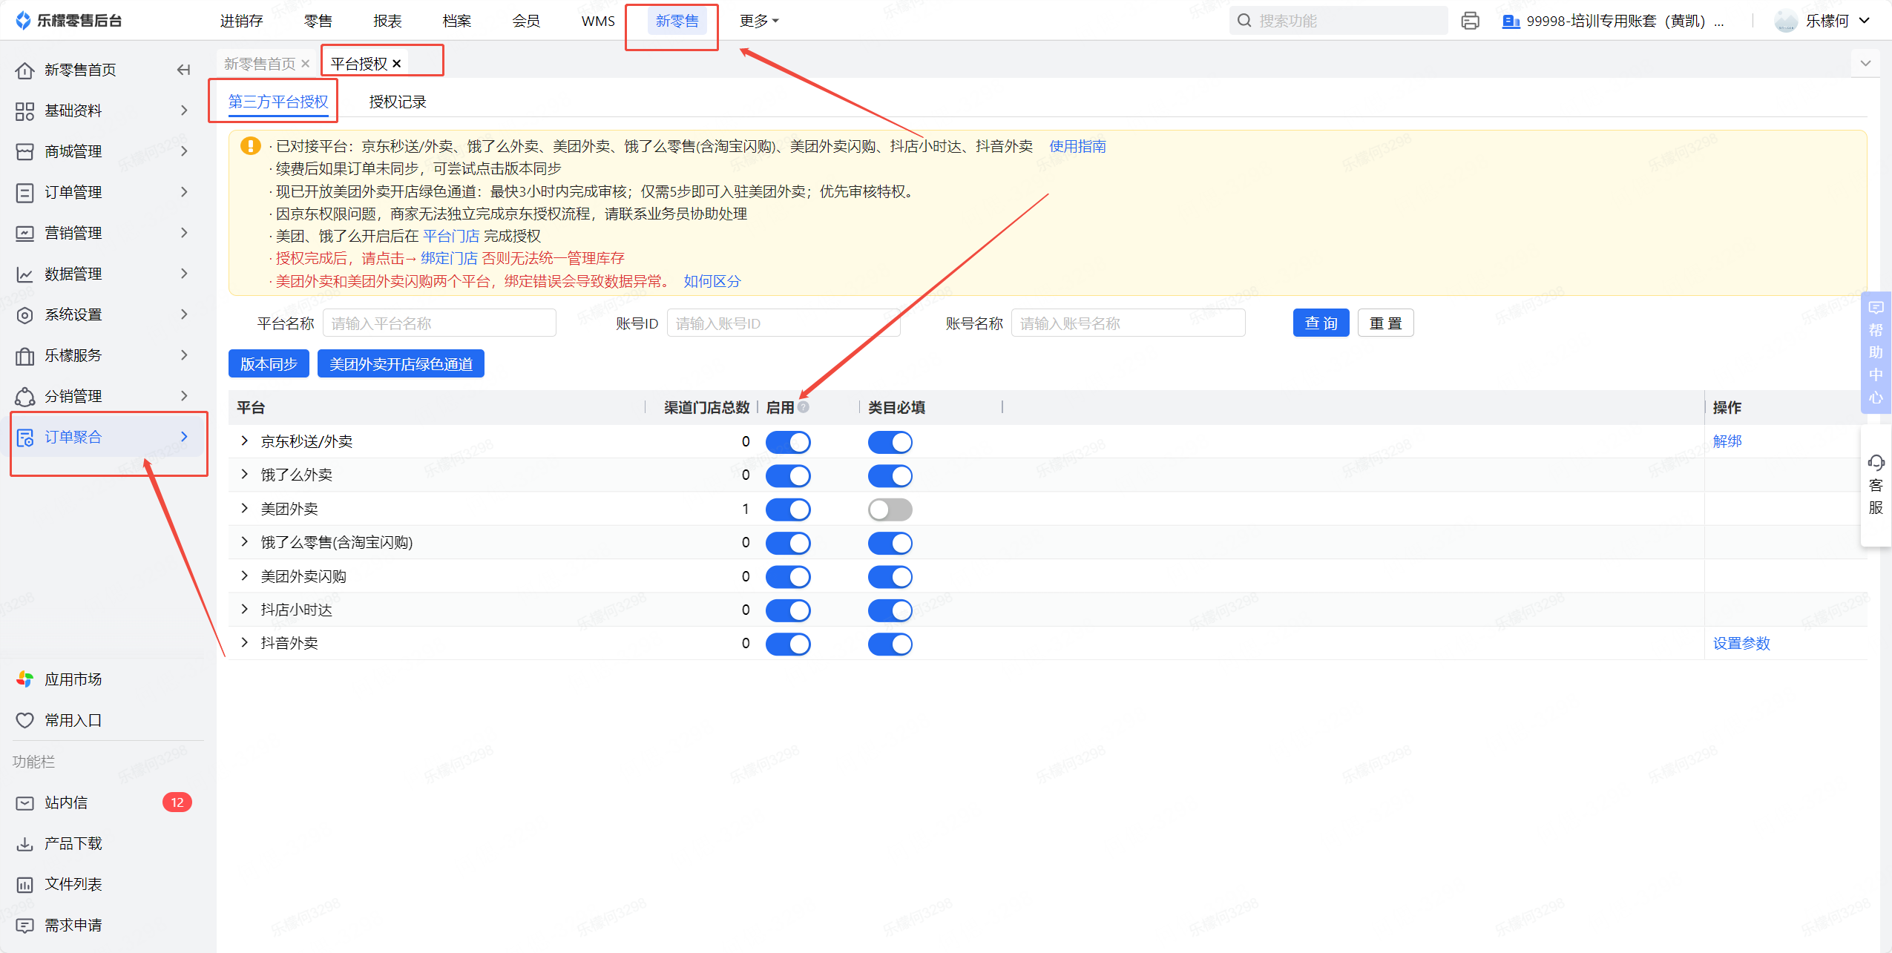Click help question icon beside 启用 header
The height and width of the screenshot is (953, 1892).
pyautogui.click(x=804, y=407)
